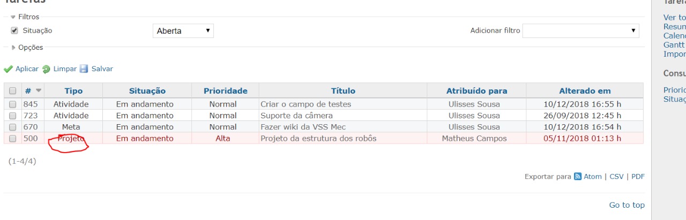The height and width of the screenshot is (220, 686).
Task: Sort by the Prioridade column header
Action: coord(226,91)
